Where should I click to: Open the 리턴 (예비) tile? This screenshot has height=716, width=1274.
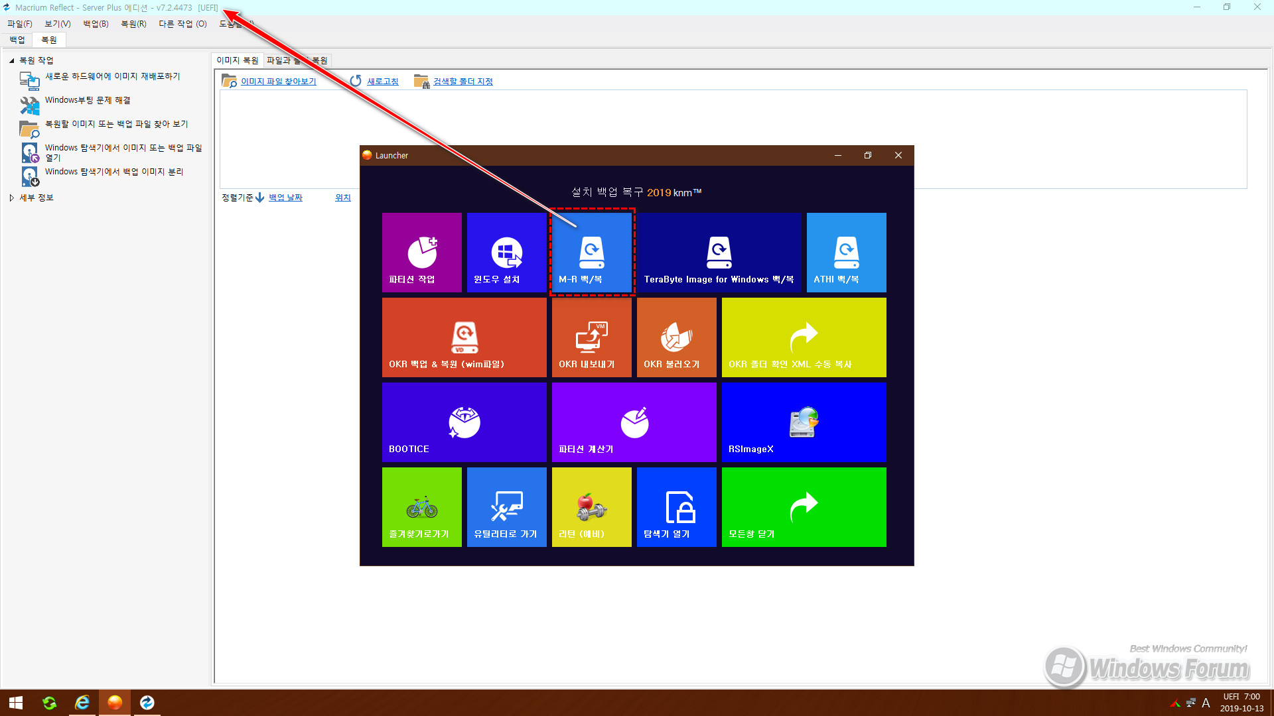[x=591, y=507]
